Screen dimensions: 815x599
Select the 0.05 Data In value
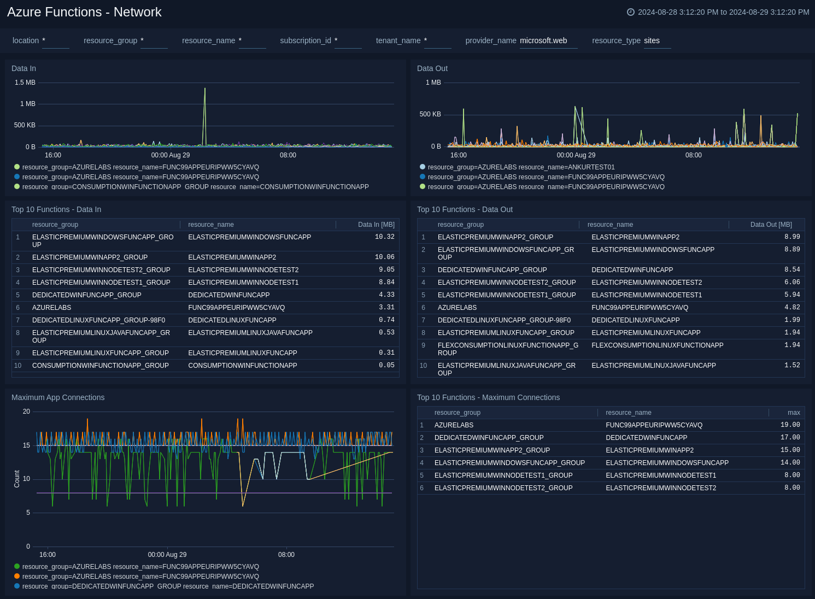[386, 366]
